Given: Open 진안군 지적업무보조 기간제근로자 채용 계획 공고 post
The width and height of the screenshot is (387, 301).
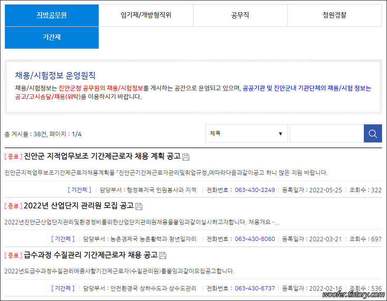Looking at the screenshot, I should (102, 156).
